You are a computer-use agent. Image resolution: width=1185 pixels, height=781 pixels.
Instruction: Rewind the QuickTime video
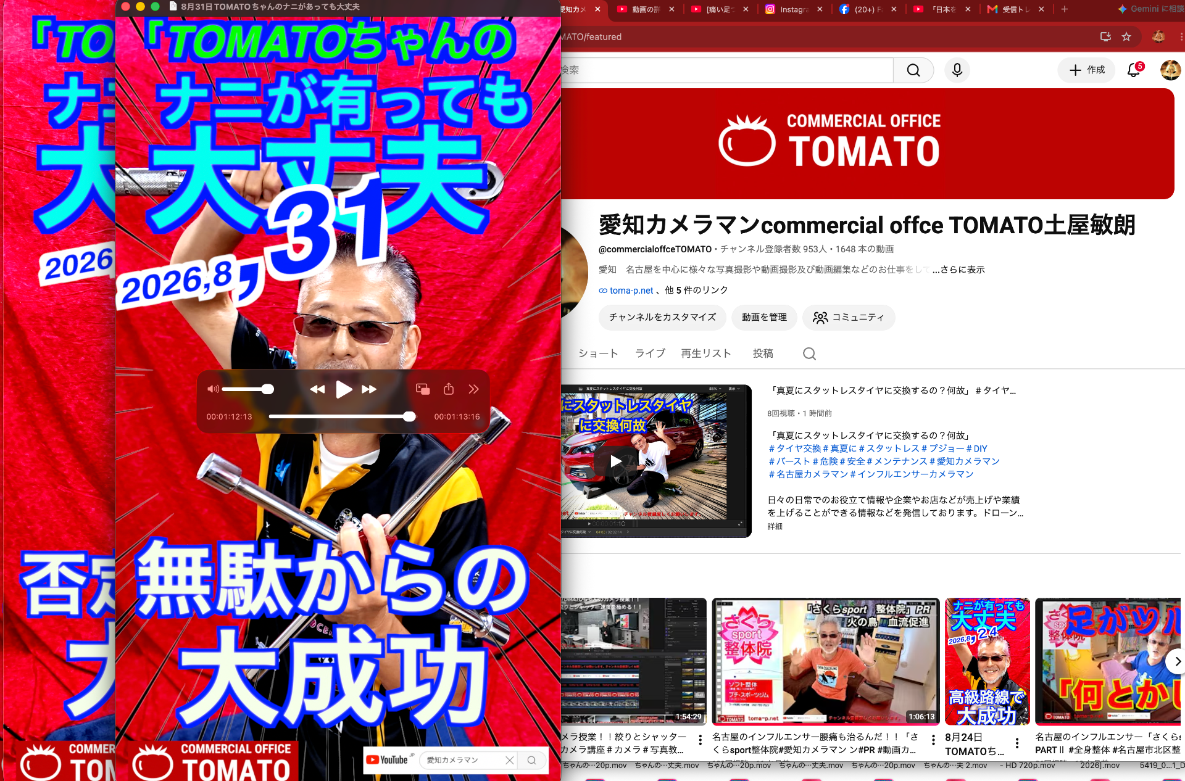coord(317,389)
